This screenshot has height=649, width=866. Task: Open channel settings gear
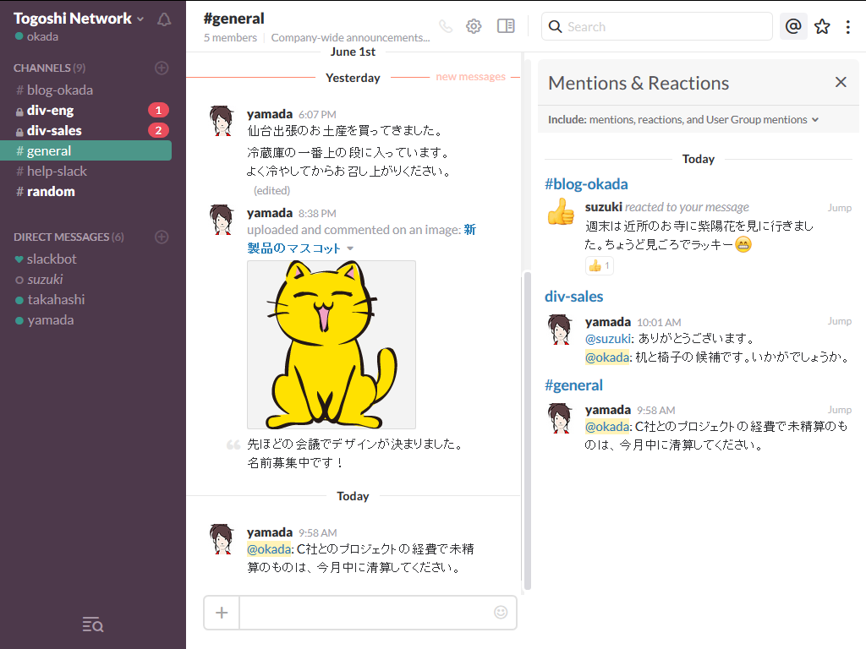474,26
